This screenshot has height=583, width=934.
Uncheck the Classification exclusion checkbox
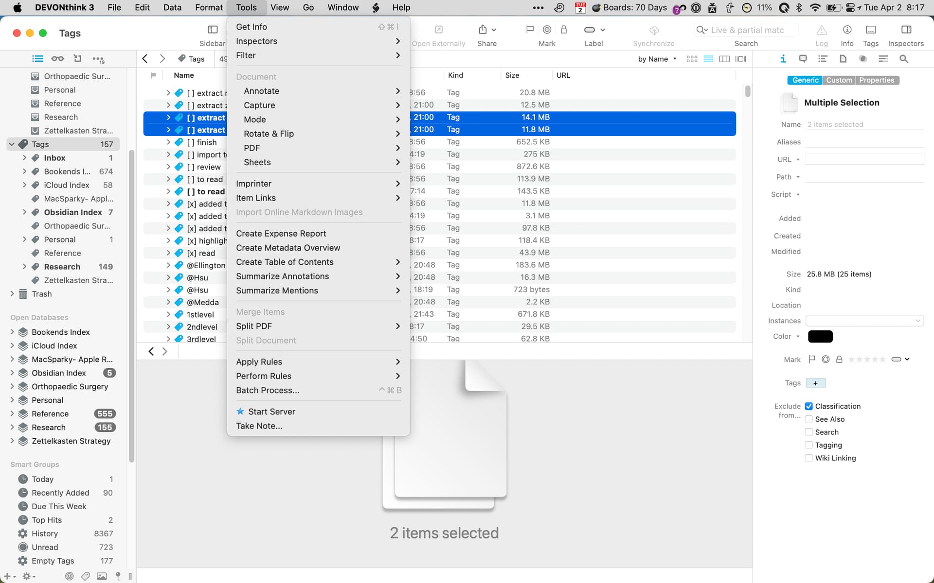(x=808, y=406)
